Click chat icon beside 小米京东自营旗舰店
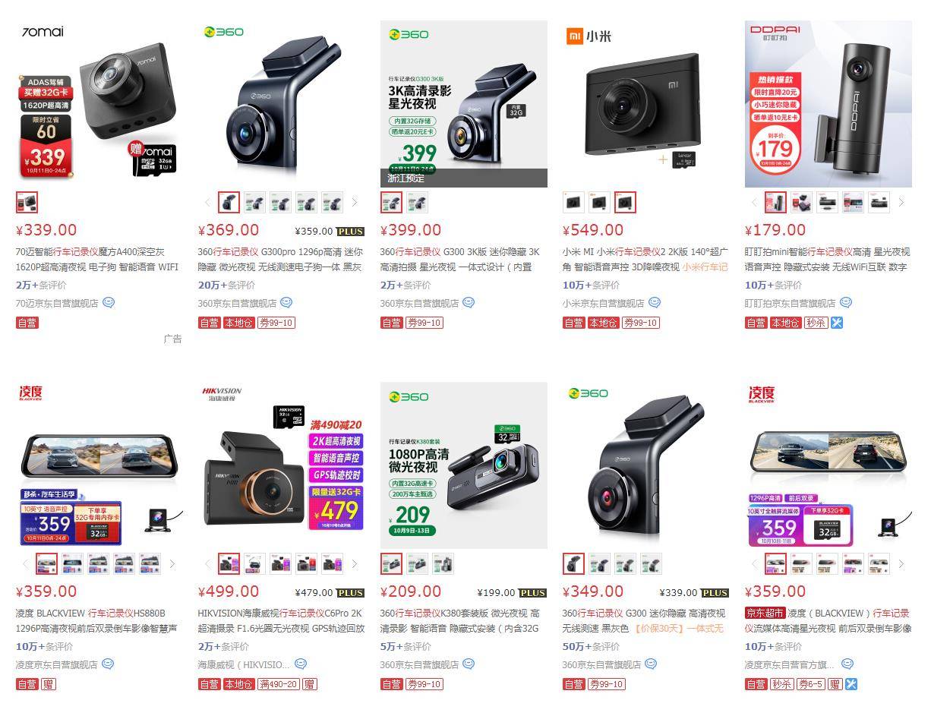 pyautogui.click(x=654, y=302)
